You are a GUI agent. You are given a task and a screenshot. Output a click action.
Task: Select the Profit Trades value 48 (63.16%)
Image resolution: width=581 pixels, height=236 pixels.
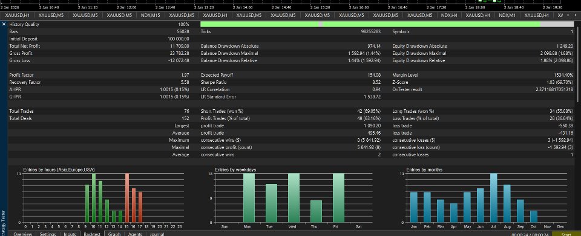point(369,118)
